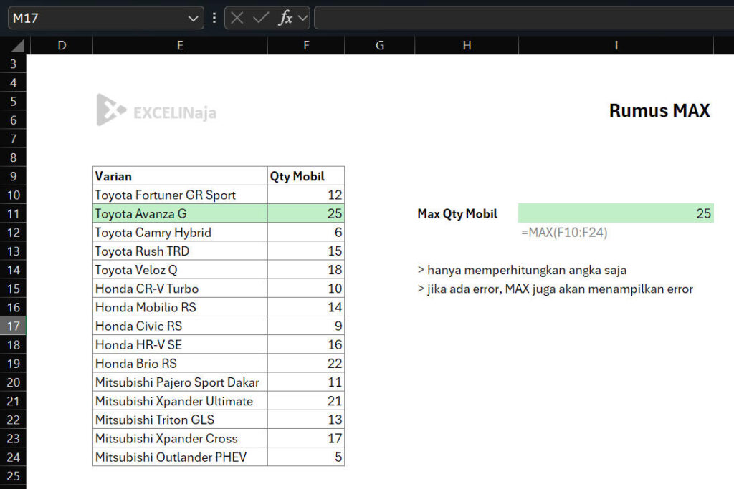Select the green Max result cell
Viewport: 734px width, 489px height.
tap(616, 213)
